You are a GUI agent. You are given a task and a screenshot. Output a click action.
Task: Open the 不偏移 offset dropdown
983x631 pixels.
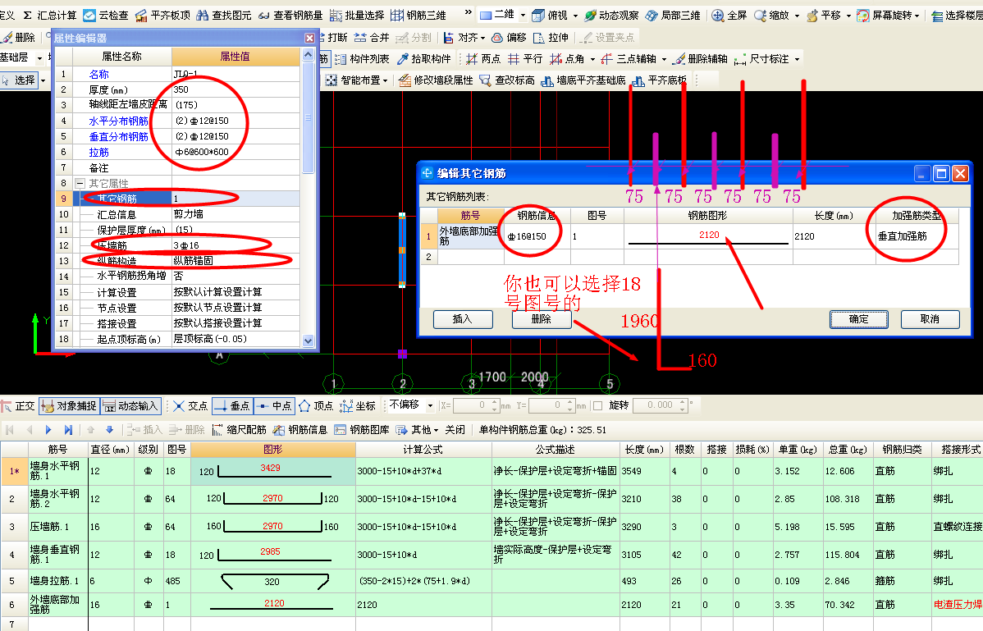click(430, 406)
